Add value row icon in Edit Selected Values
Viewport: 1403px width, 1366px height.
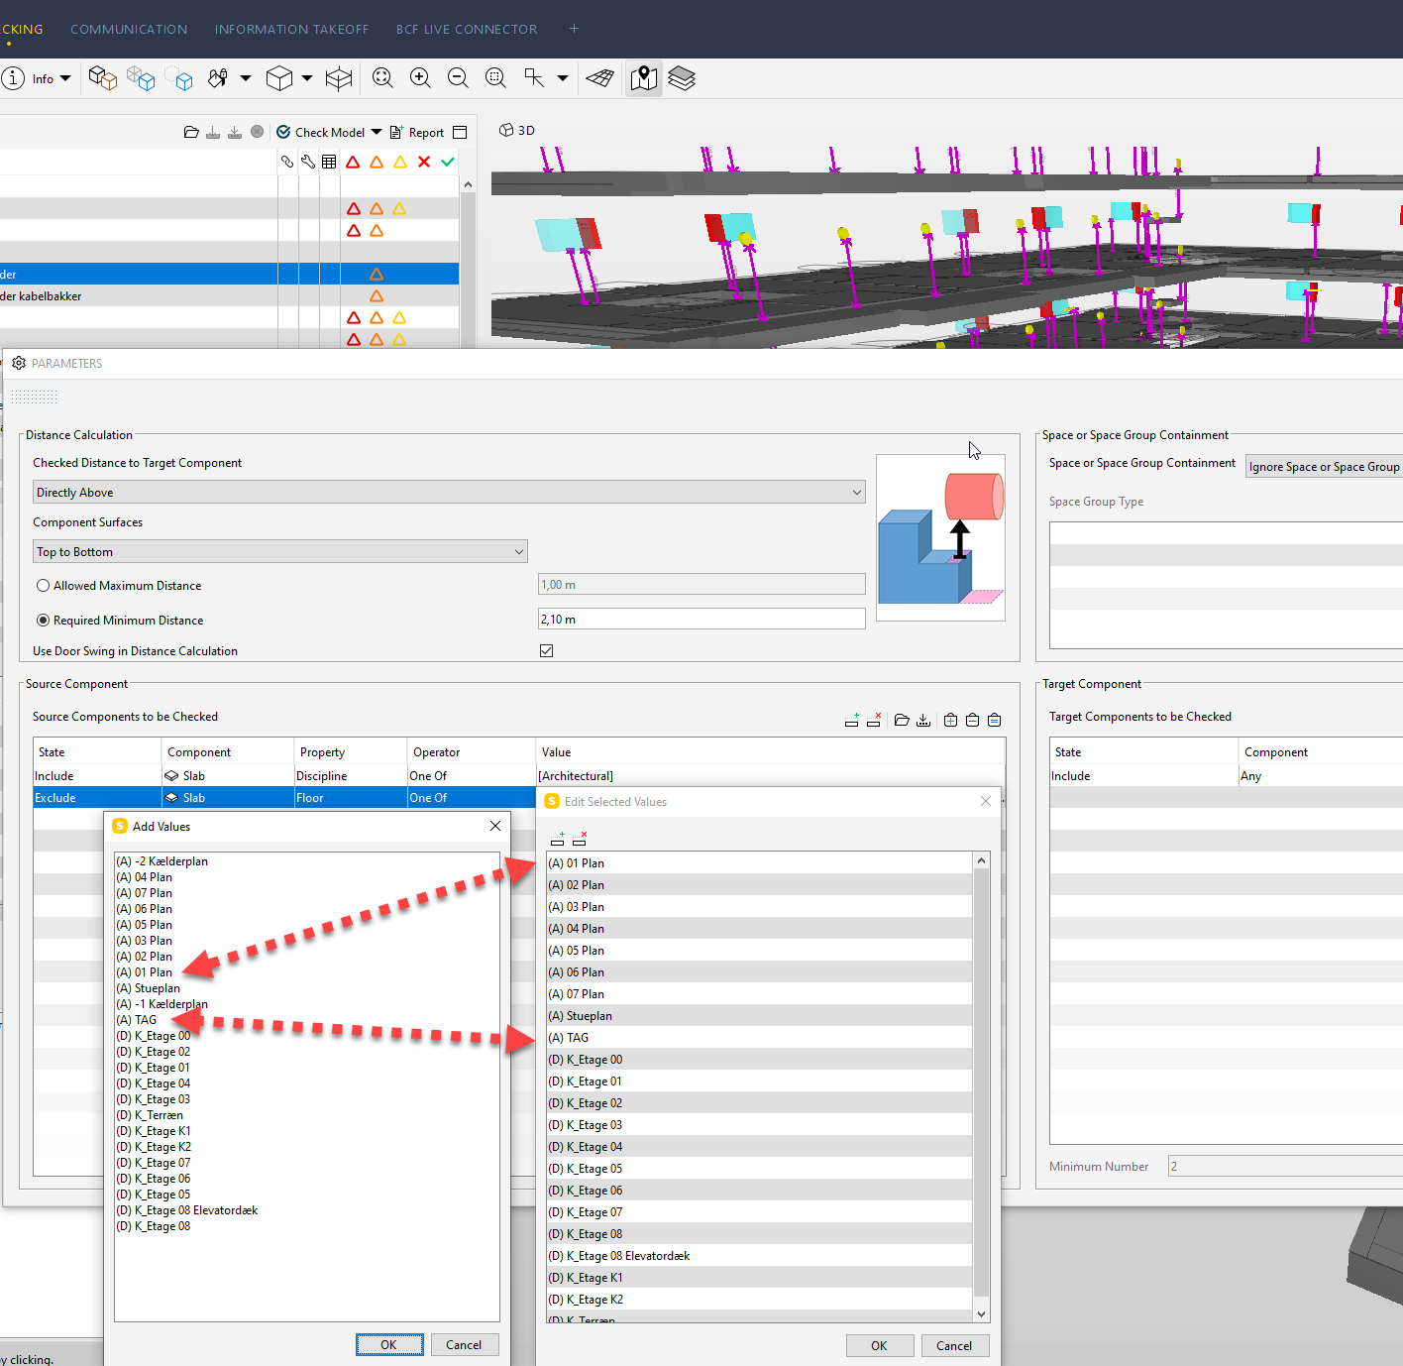(558, 839)
